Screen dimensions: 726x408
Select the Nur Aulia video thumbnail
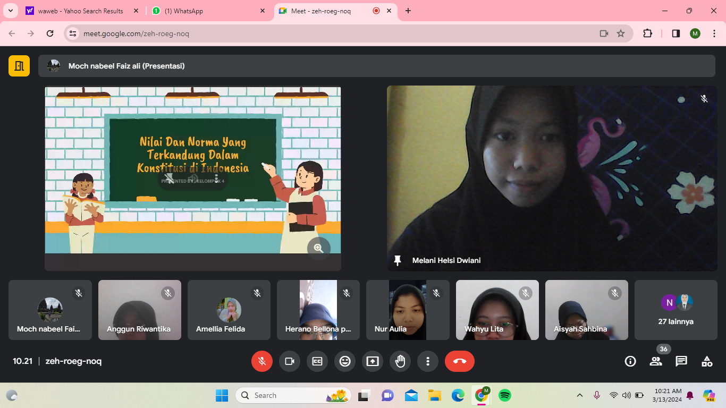tap(408, 310)
